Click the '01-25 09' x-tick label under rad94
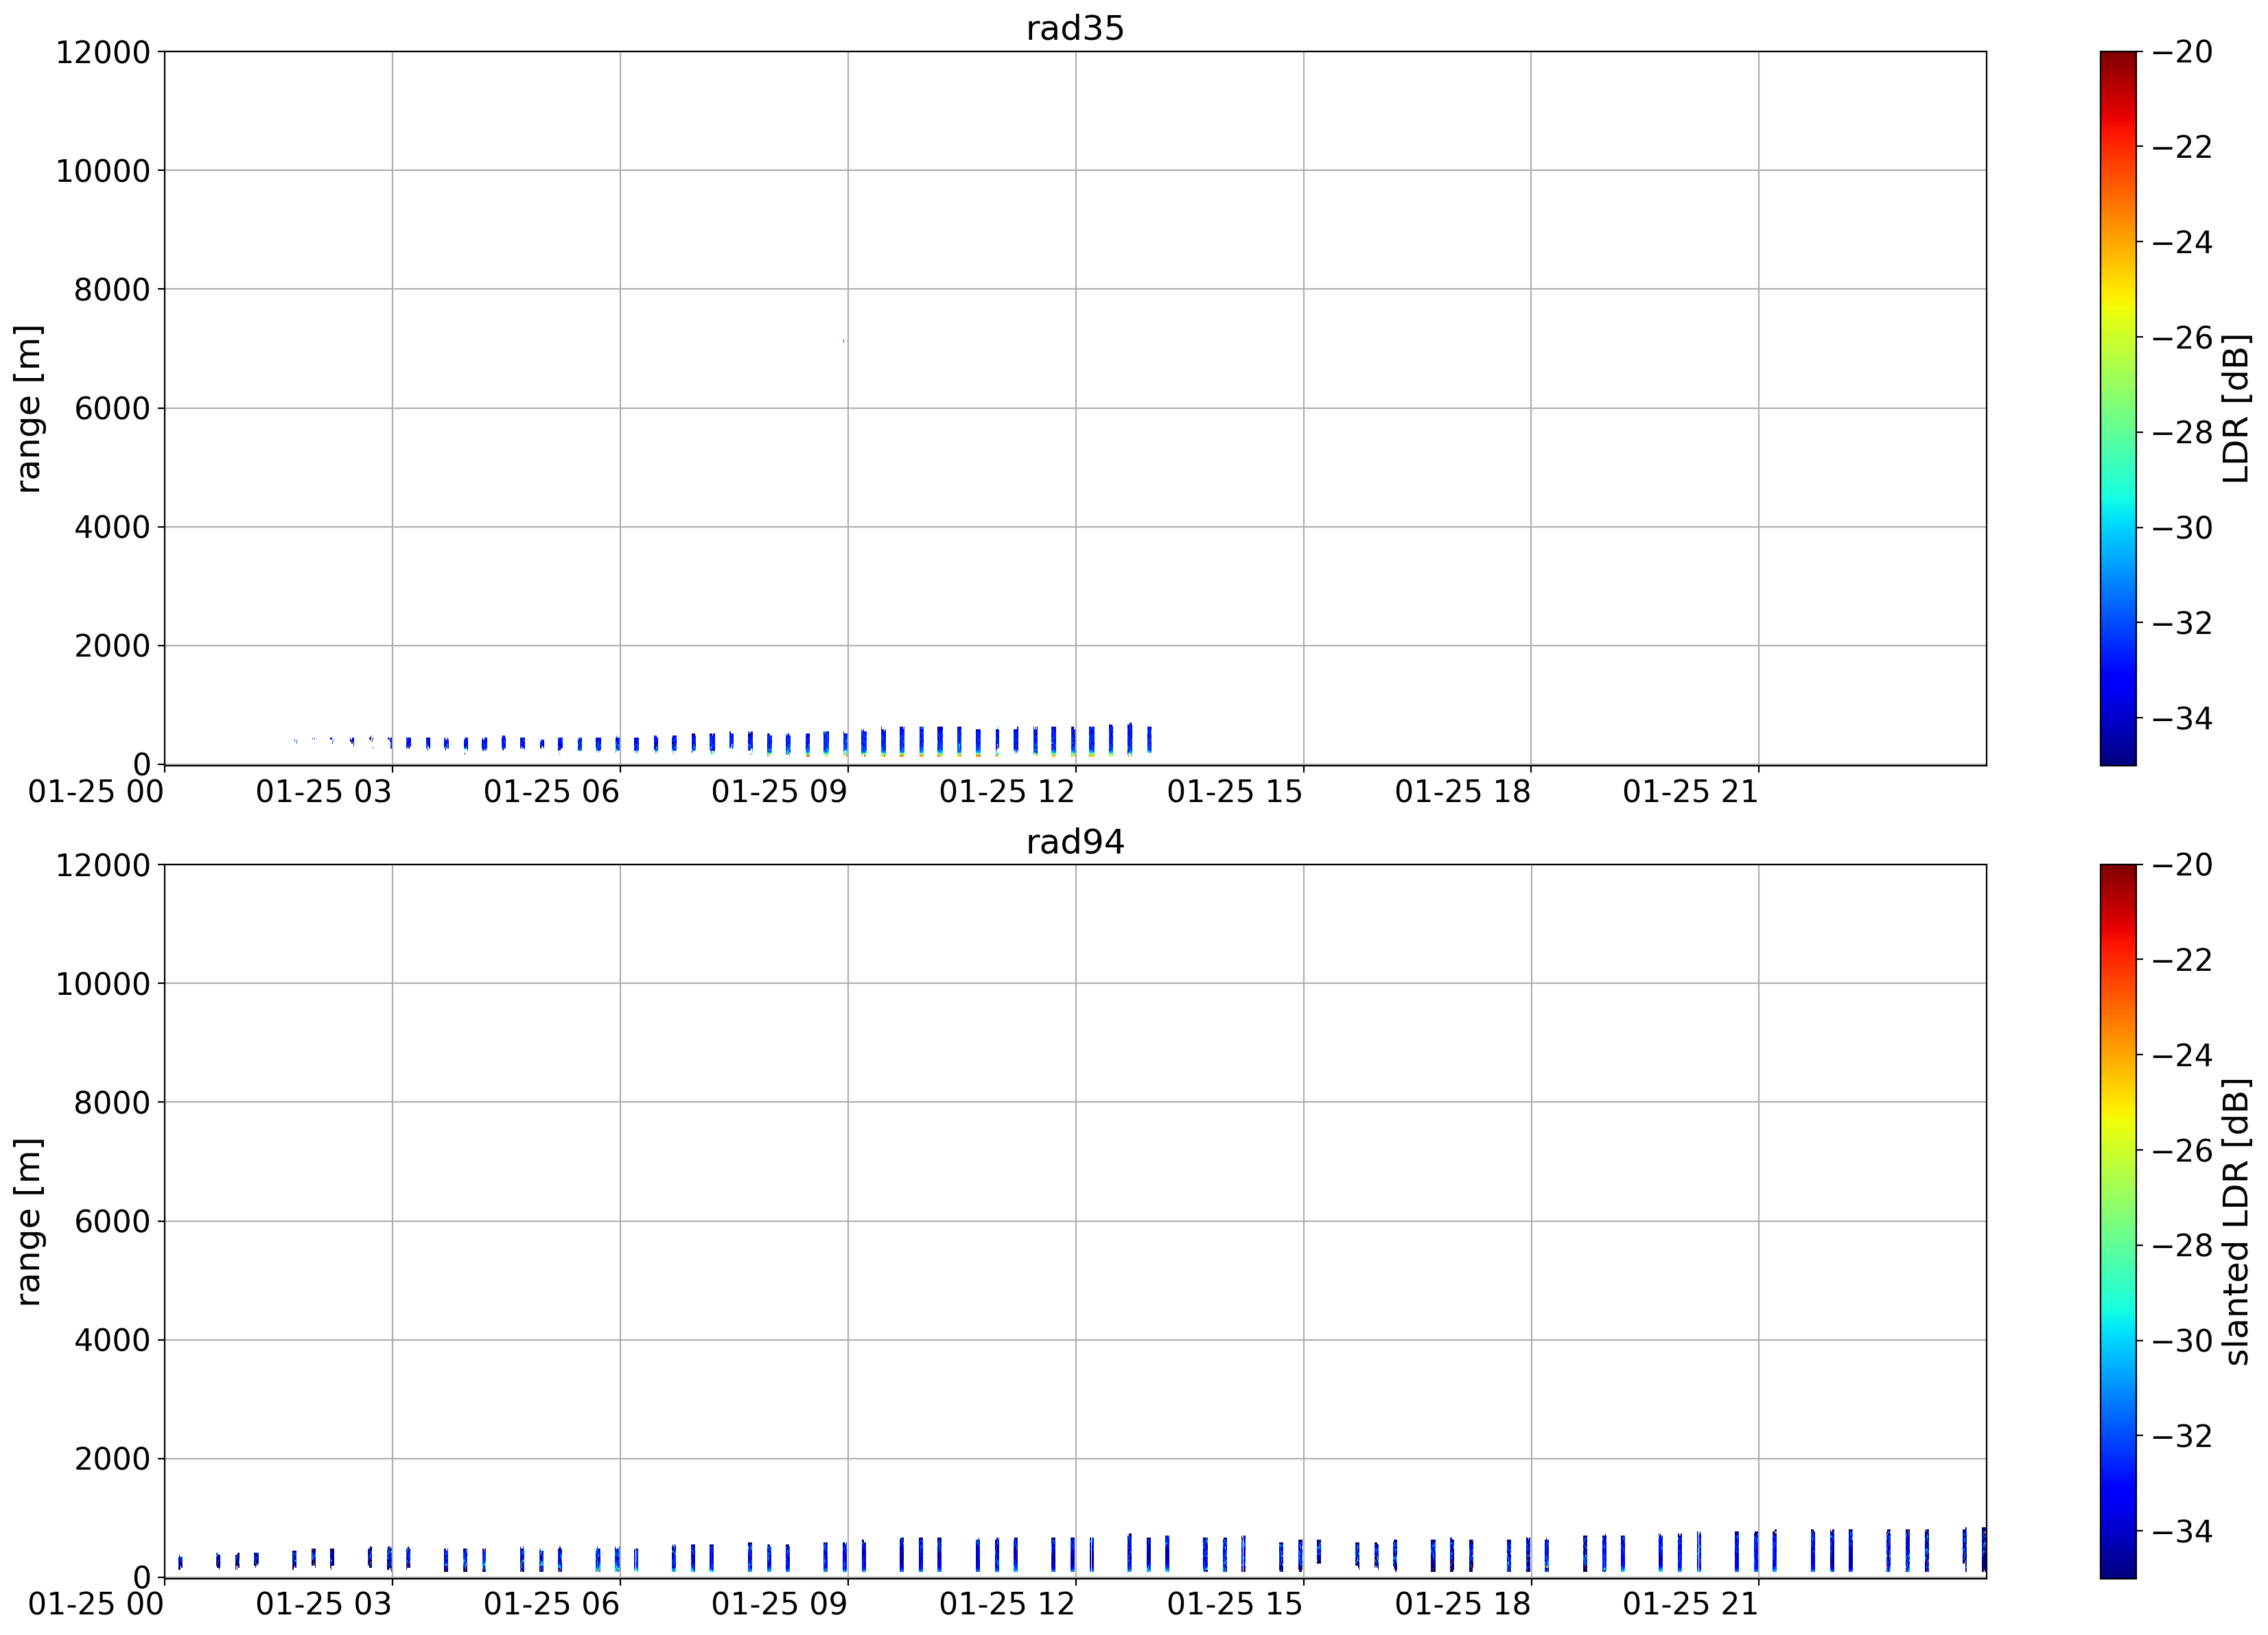This screenshot has height=1635, width=2268. 780,1605
